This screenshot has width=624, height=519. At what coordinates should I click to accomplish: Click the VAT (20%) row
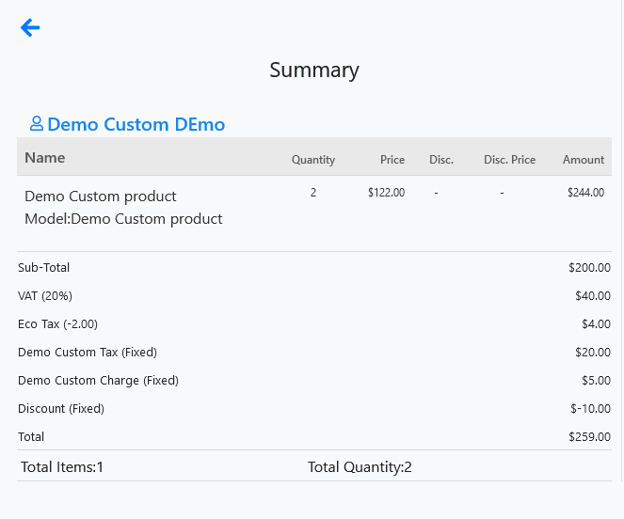click(314, 296)
